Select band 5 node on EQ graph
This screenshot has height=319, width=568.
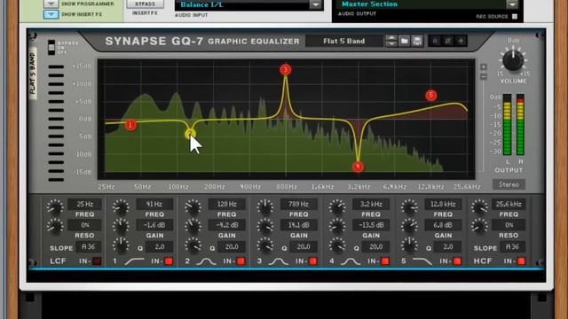[430, 96]
